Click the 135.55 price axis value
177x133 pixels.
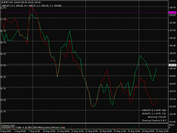click(172, 61)
